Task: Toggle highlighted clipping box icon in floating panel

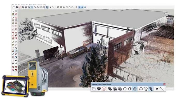Action: coord(151,89)
